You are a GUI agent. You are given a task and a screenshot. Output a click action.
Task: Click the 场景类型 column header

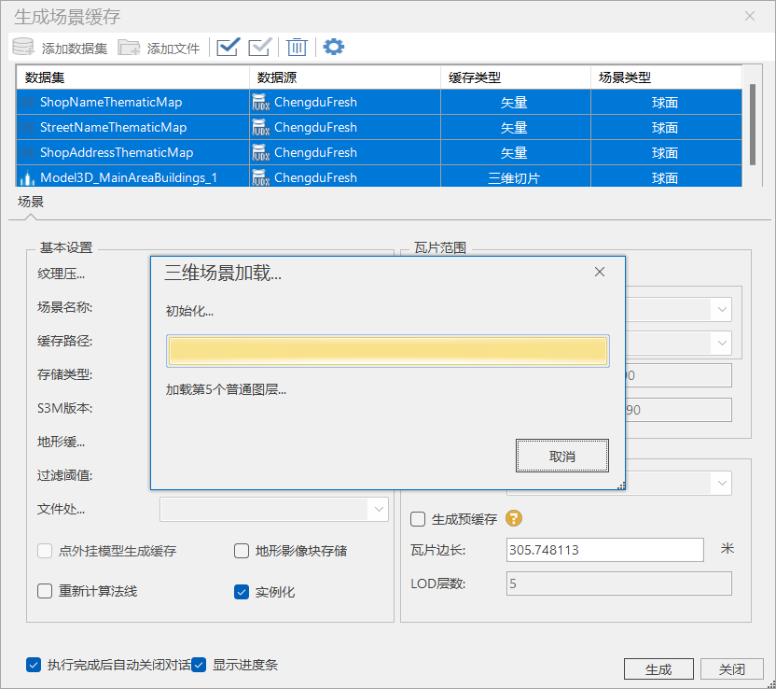coord(666,77)
